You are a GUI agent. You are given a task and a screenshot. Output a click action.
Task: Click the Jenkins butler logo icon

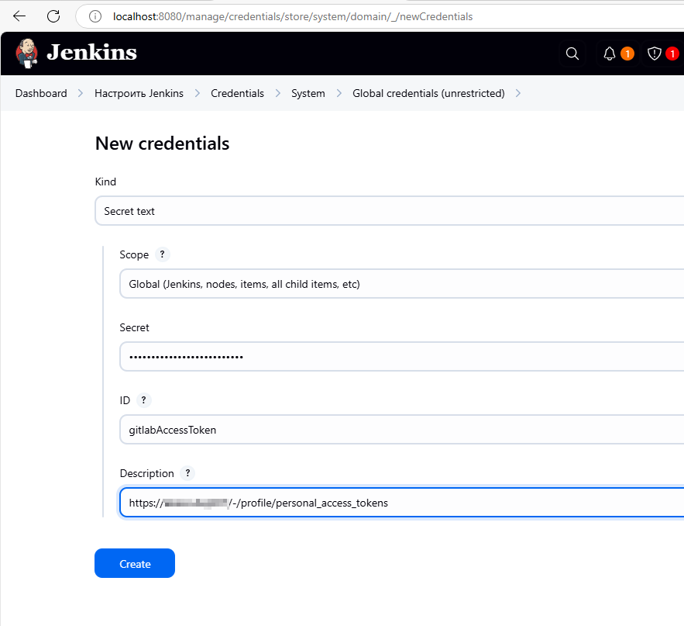27,53
